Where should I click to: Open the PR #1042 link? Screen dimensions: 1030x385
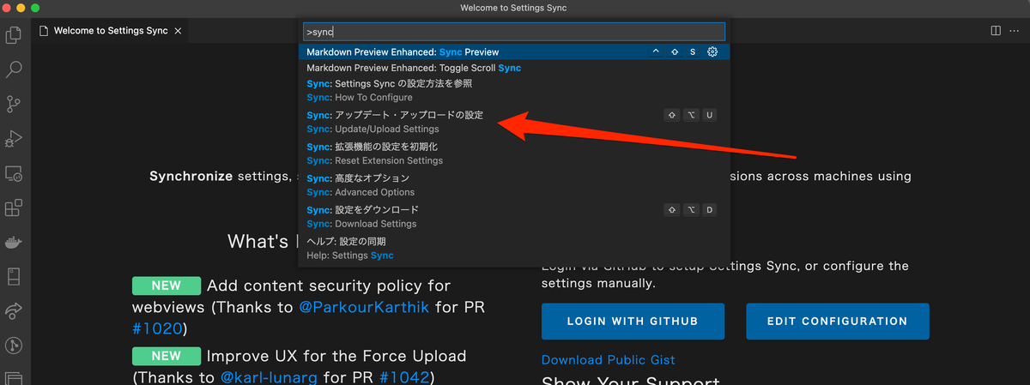coord(406,377)
